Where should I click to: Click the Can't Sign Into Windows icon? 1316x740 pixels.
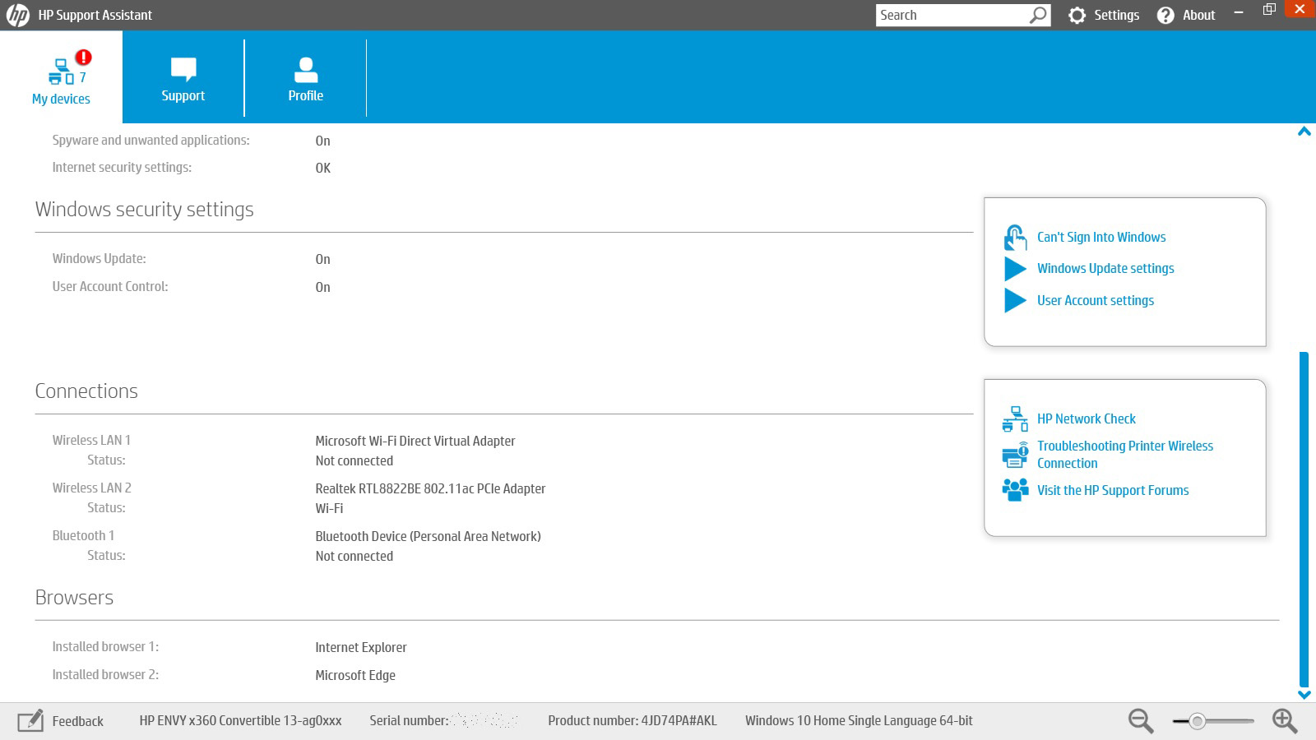(x=1015, y=238)
